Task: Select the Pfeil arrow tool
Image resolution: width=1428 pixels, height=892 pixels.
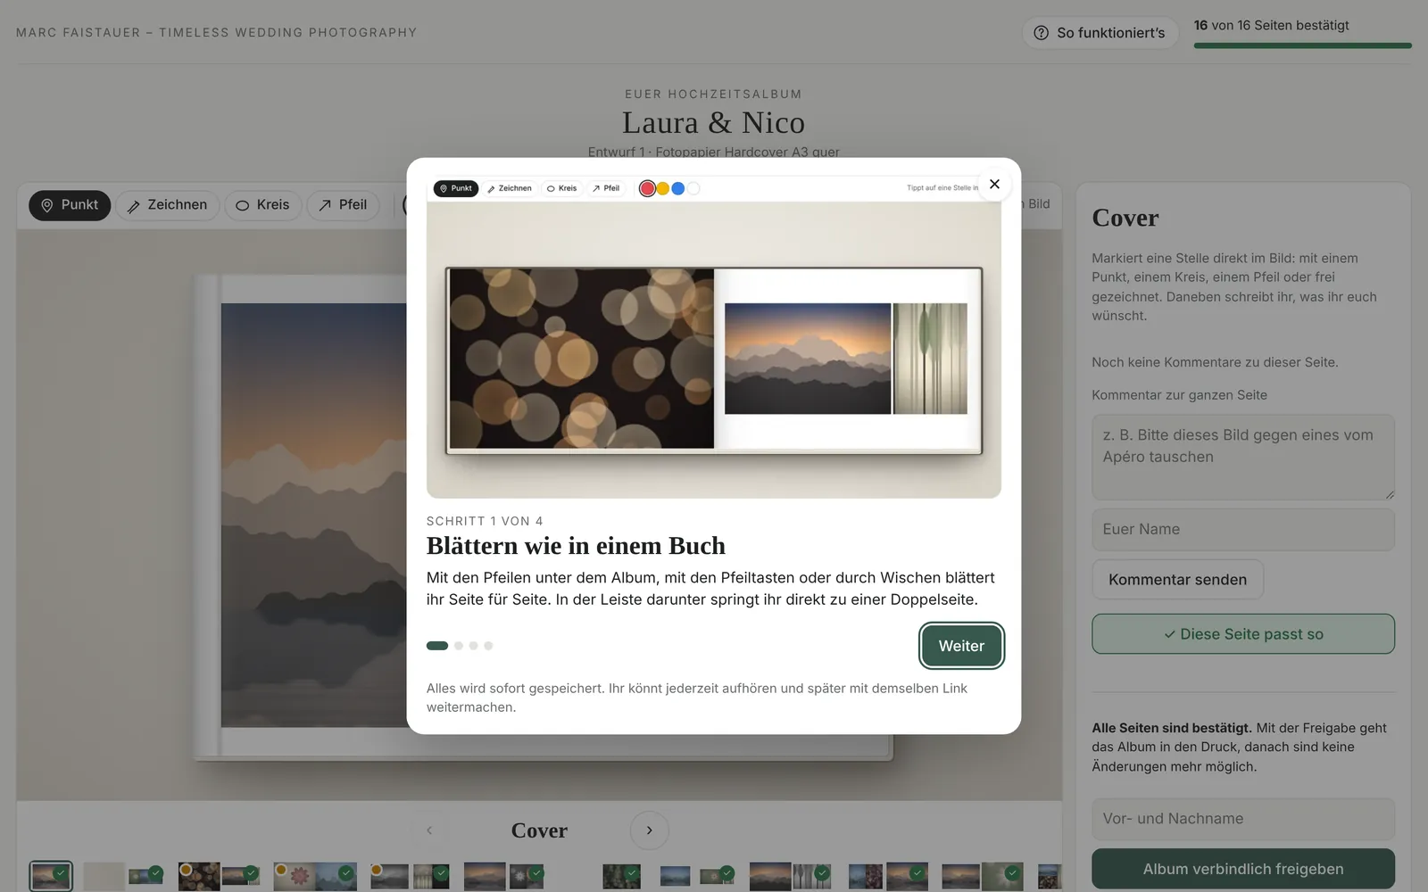Action: pos(343,205)
